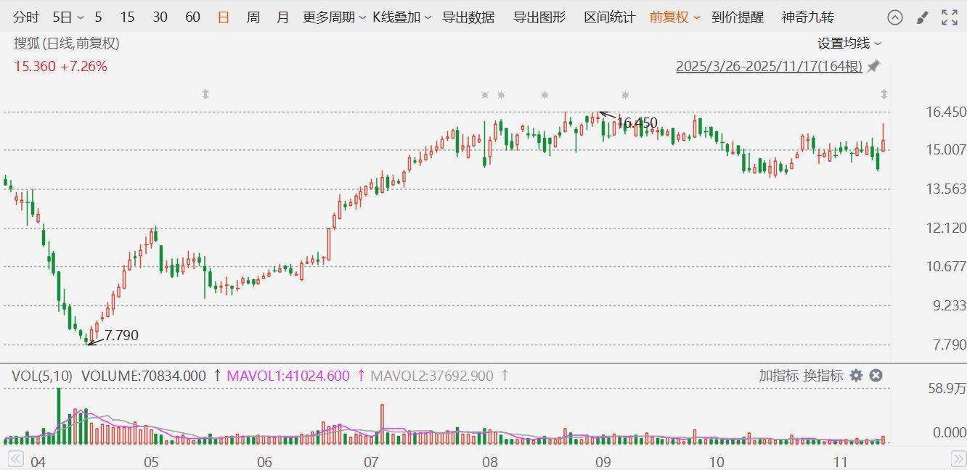Screen dimensions: 967x470
Task: Pin the date range with pushpin icon
Action: [873, 67]
